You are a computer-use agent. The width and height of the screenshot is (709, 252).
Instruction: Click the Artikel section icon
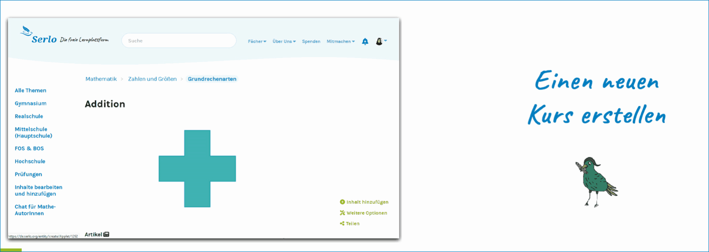pyautogui.click(x=106, y=234)
